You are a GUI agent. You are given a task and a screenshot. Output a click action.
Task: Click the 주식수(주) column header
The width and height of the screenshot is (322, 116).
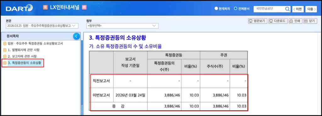click(x=215, y=67)
